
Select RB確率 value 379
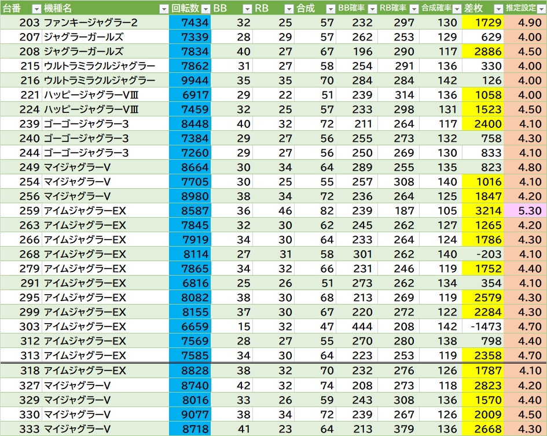399,429
